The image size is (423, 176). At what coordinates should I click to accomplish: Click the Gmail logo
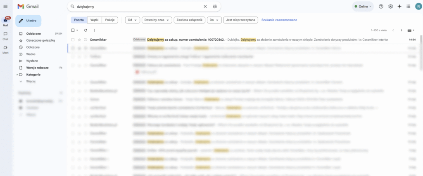tap(28, 7)
